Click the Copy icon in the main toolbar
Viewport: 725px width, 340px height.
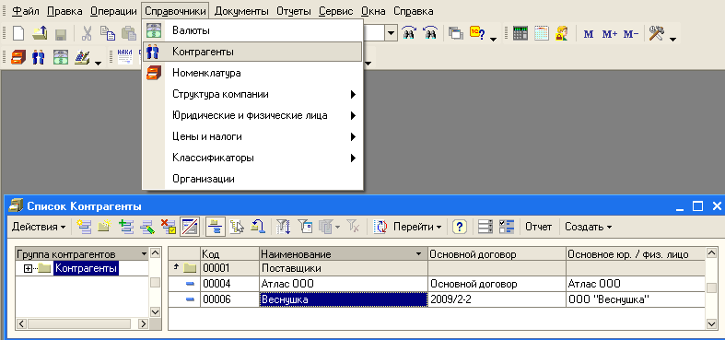point(108,33)
